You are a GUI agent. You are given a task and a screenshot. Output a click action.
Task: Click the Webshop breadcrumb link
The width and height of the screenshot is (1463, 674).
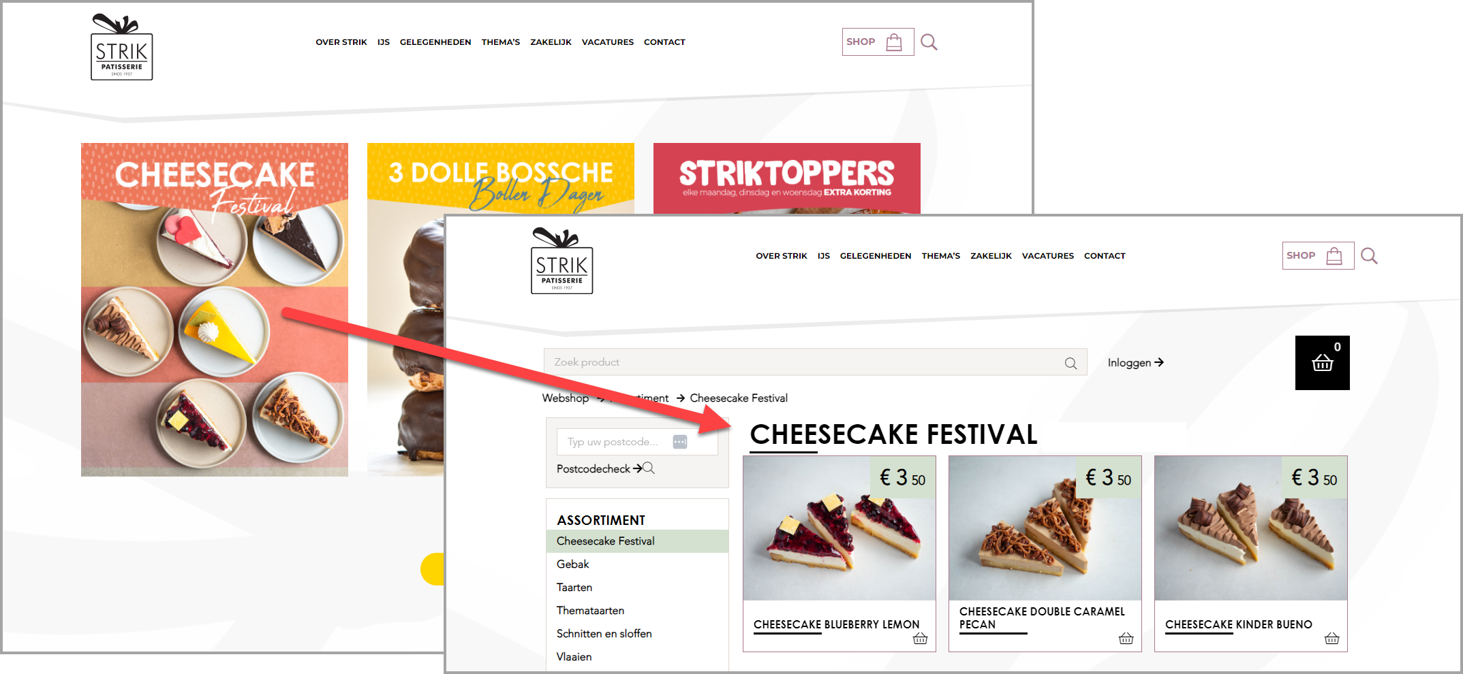coord(565,398)
